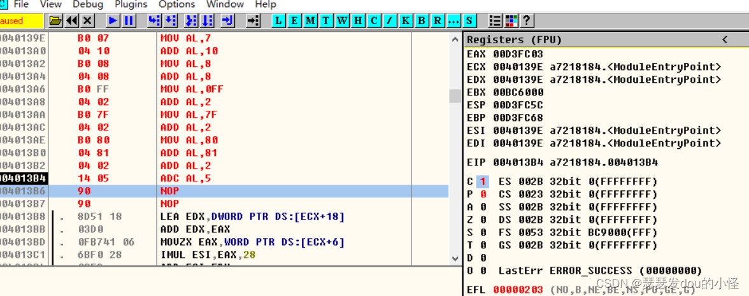
Task: Close the debugged program with X icon
Action: [x=87, y=20]
